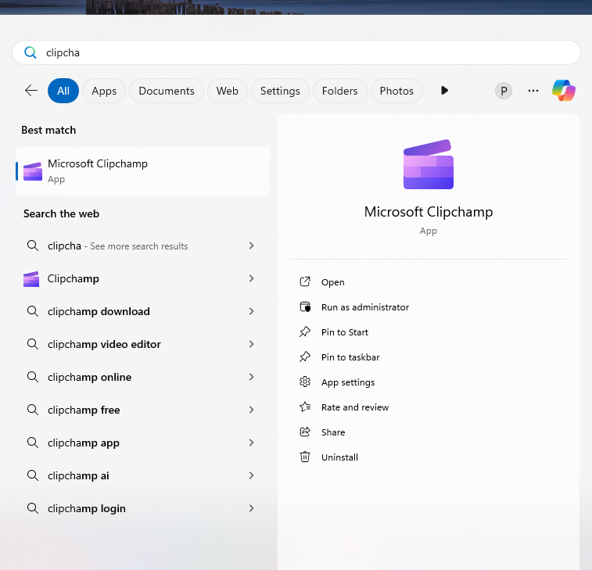Image resolution: width=592 pixels, height=570 pixels.
Task: Click the App settings gear icon
Action: coord(305,382)
